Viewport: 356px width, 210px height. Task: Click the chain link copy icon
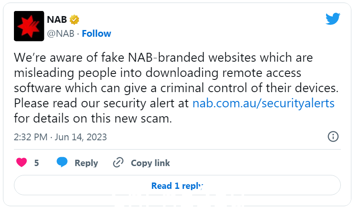pos(118,163)
